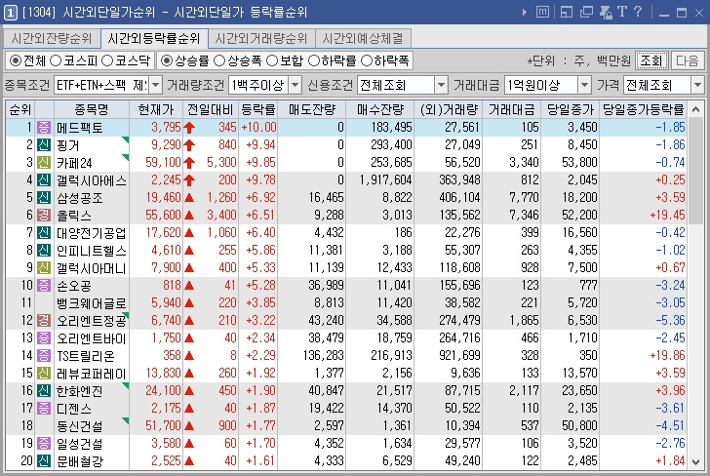The height and width of the screenshot is (476, 710).
Task: Select the 하락률 radio button
Action: (x=314, y=60)
